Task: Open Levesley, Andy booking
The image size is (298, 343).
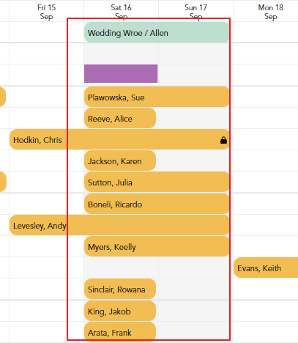Action: point(119,225)
